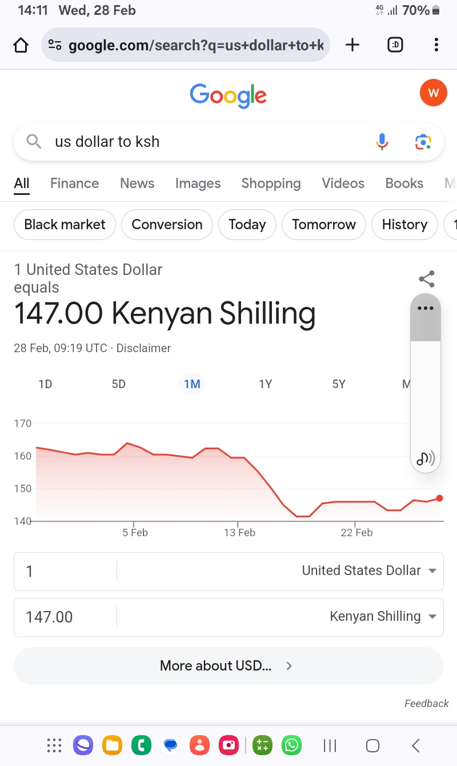Switch to the Finance tab

(x=74, y=183)
